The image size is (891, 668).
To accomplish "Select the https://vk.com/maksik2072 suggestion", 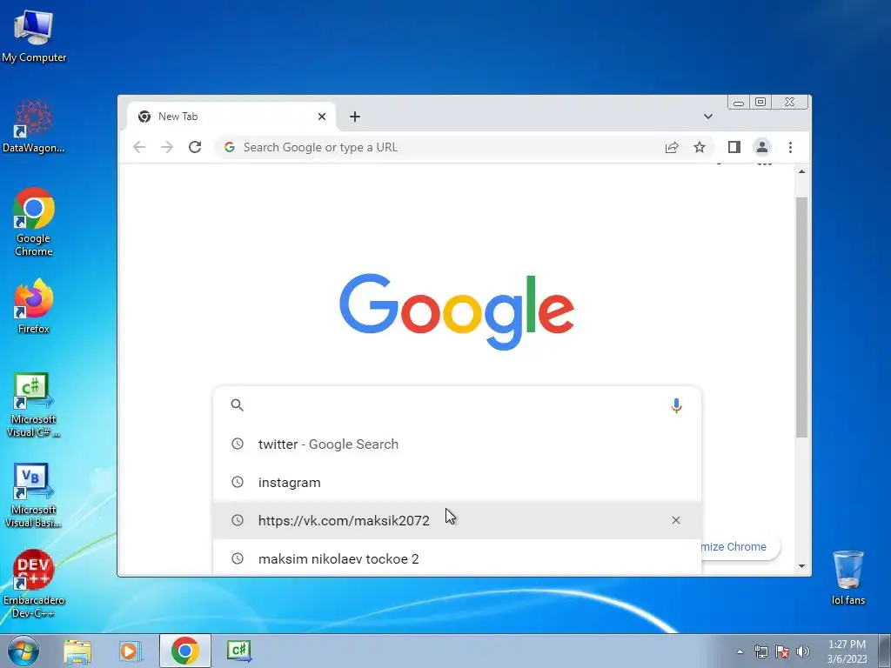I will 458,520.
